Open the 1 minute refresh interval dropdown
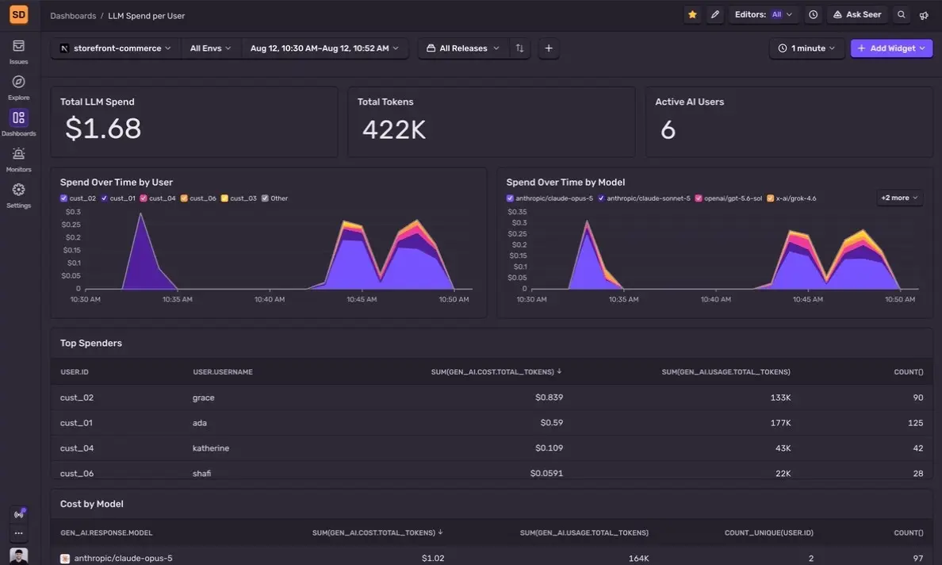942x565 pixels. pos(806,48)
